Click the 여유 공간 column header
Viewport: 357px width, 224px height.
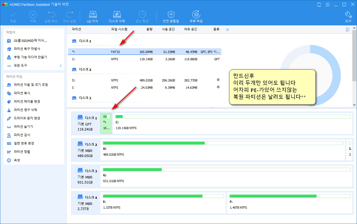coord(191,29)
